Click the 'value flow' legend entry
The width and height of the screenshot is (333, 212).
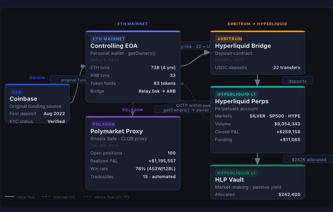[x=20, y=197]
